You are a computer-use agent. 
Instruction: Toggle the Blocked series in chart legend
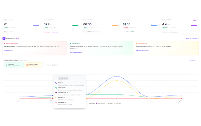[117, 104]
